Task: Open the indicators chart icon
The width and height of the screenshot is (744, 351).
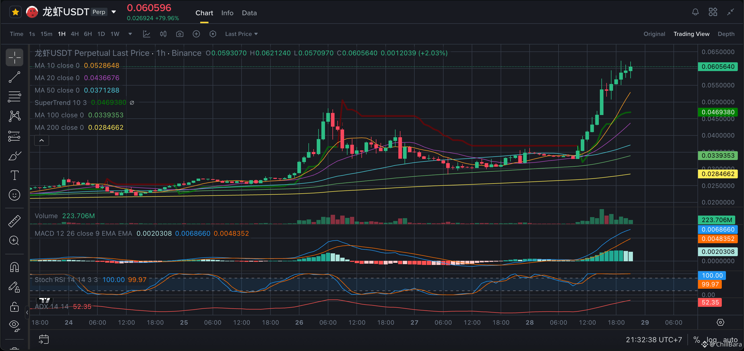Action: 147,34
